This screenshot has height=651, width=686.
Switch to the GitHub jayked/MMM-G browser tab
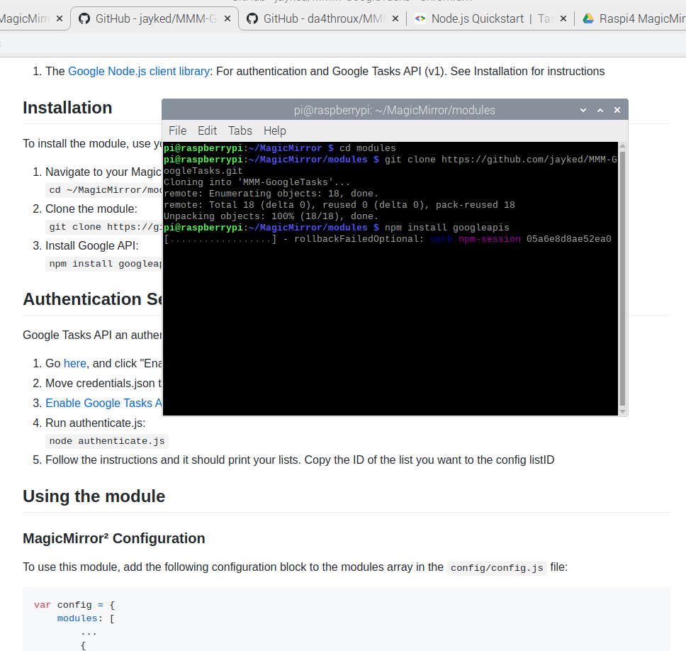coord(155,19)
